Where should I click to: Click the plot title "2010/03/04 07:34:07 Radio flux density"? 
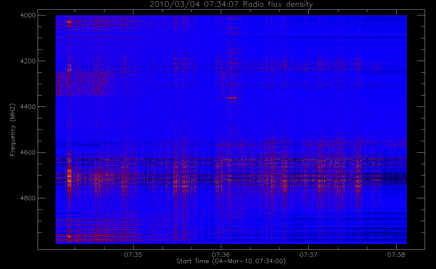tap(231, 5)
